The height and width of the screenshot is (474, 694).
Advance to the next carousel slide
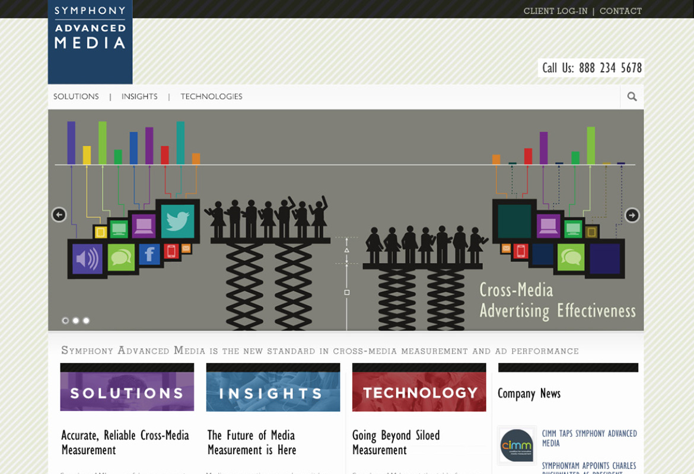tap(632, 215)
